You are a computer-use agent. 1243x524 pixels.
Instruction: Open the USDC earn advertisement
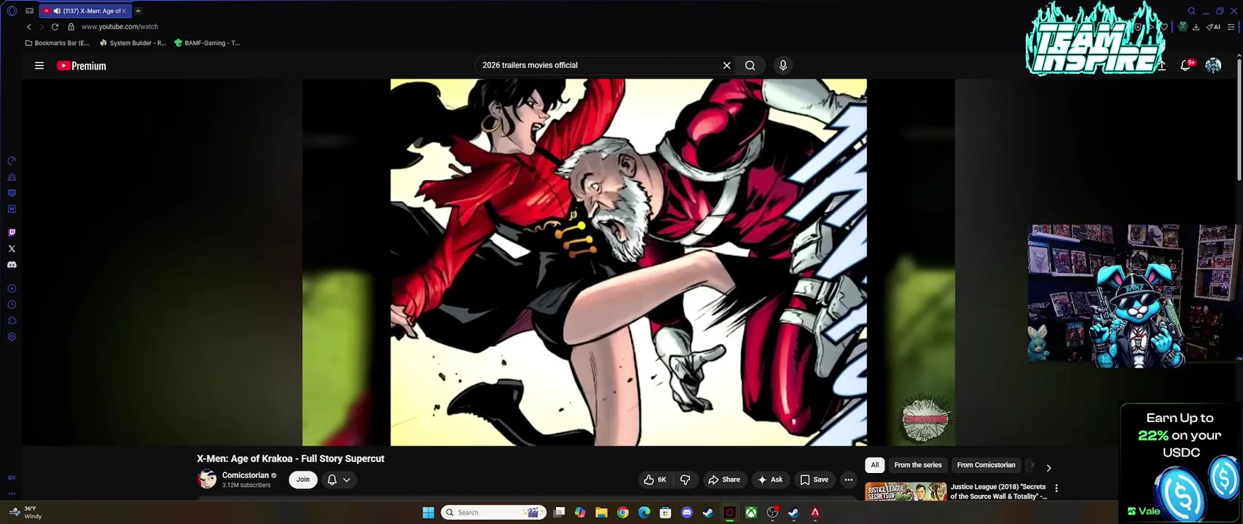[x=1180, y=463]
